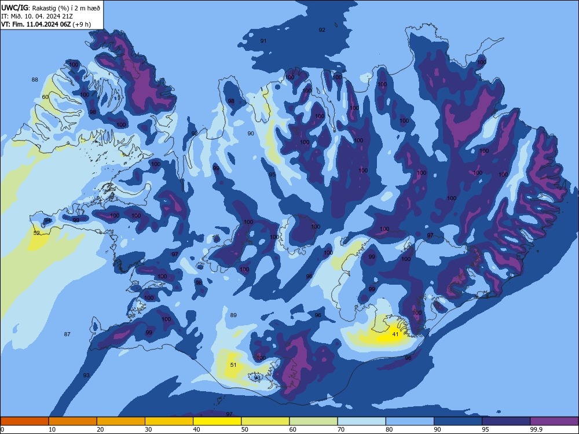Click the map value 94 on the western peninsula tip
This screenshot has height=434, width=579.
pyautogui.click(x=47, y=220)
